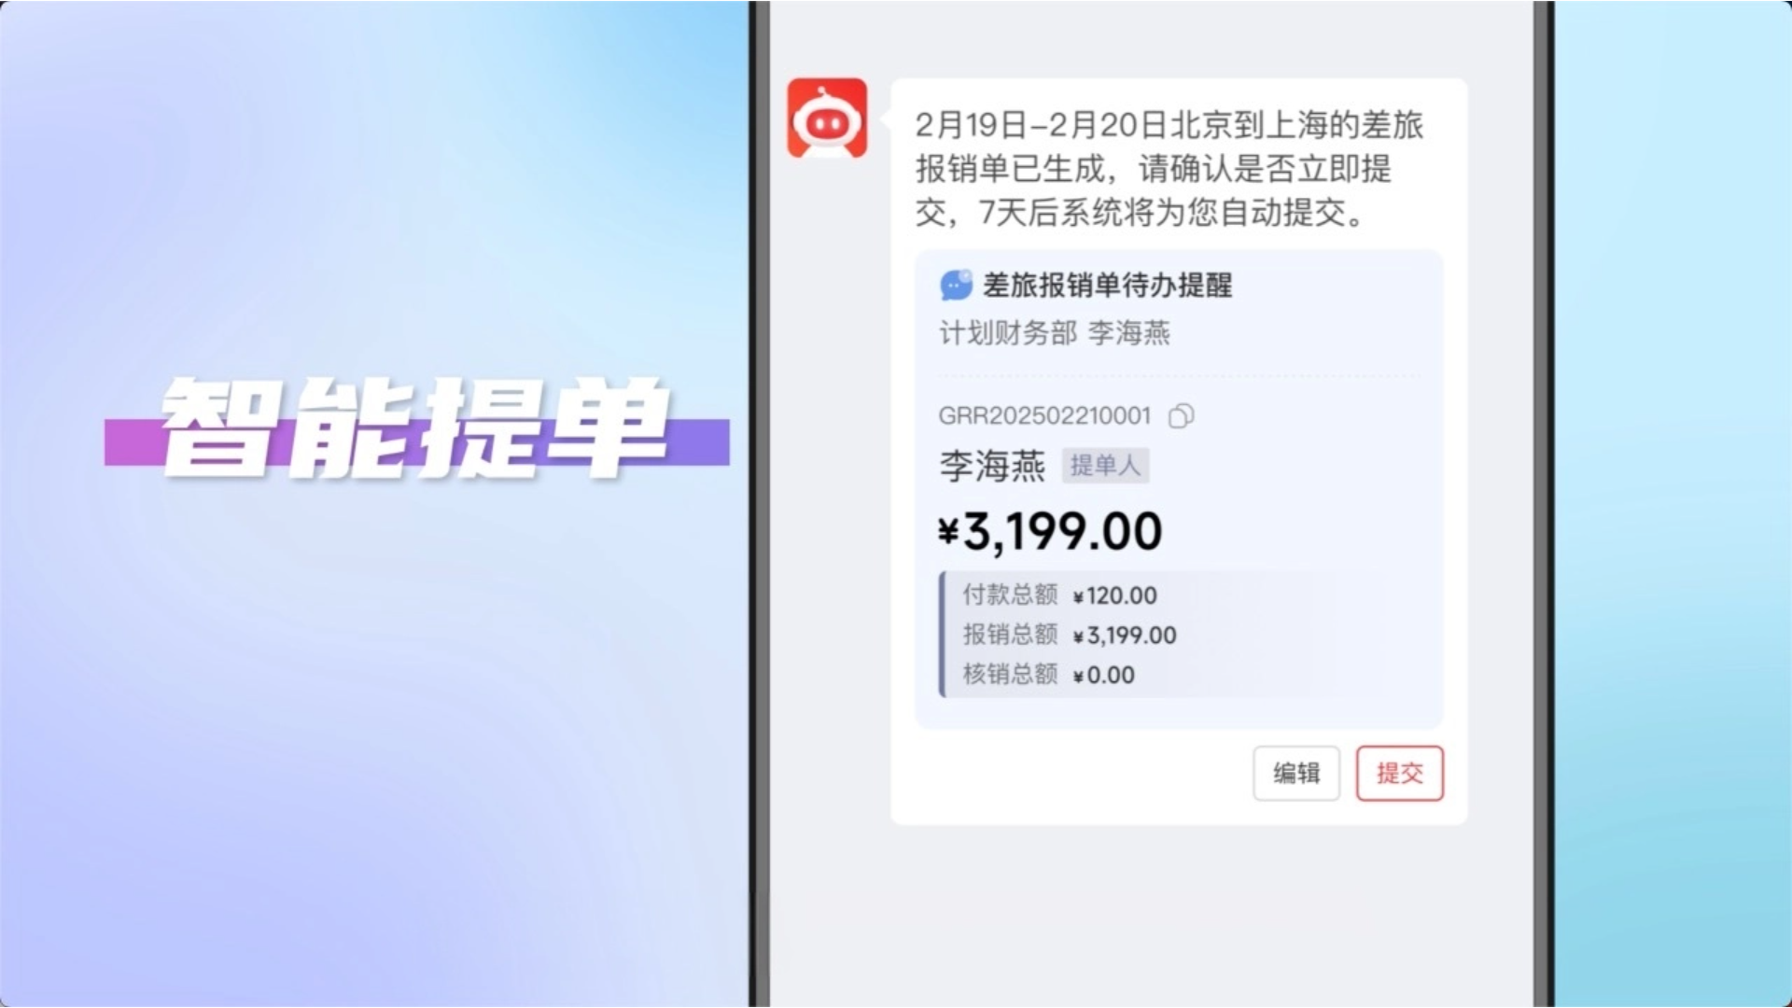
Task: Click the expense reminder card body
Action: [x=1179, y=489]
